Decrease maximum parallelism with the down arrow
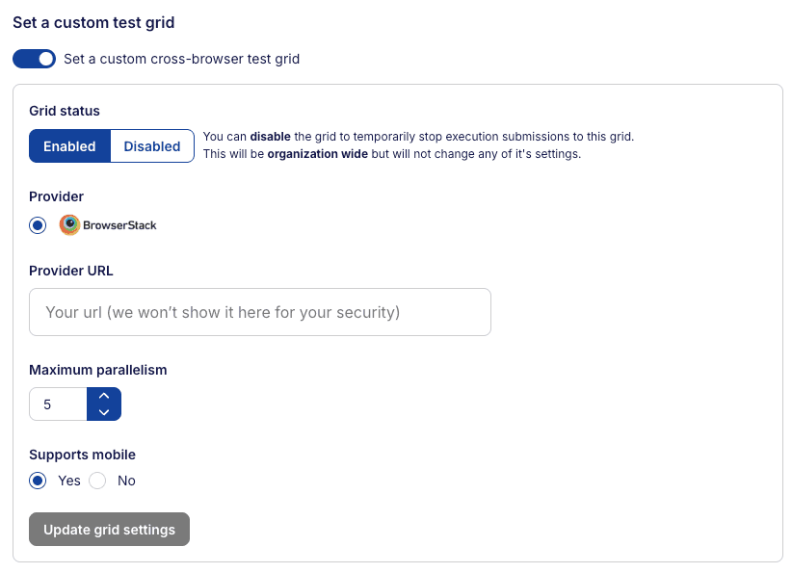Screen dimensions: 792x573 coord(104,413)
